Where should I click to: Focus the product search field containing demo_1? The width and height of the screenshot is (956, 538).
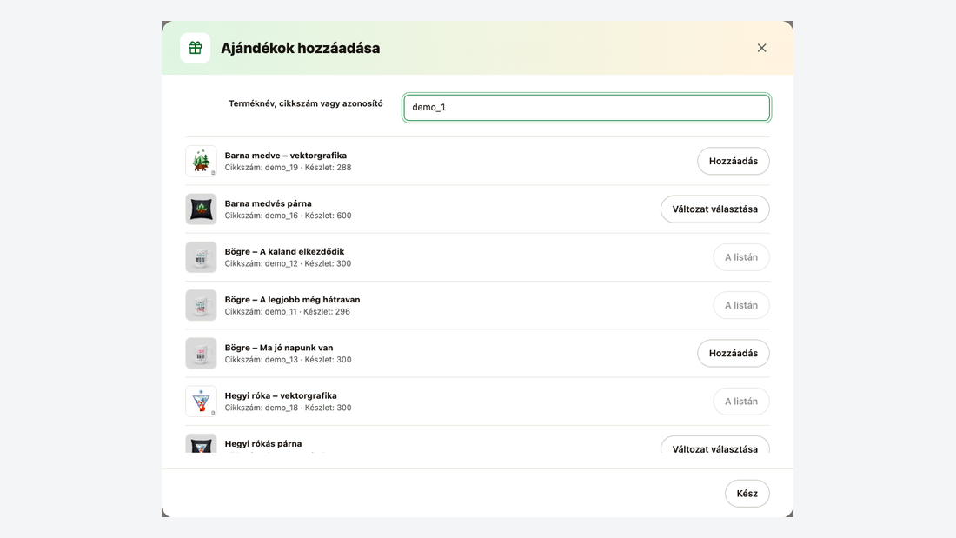(x=587, y=108)
